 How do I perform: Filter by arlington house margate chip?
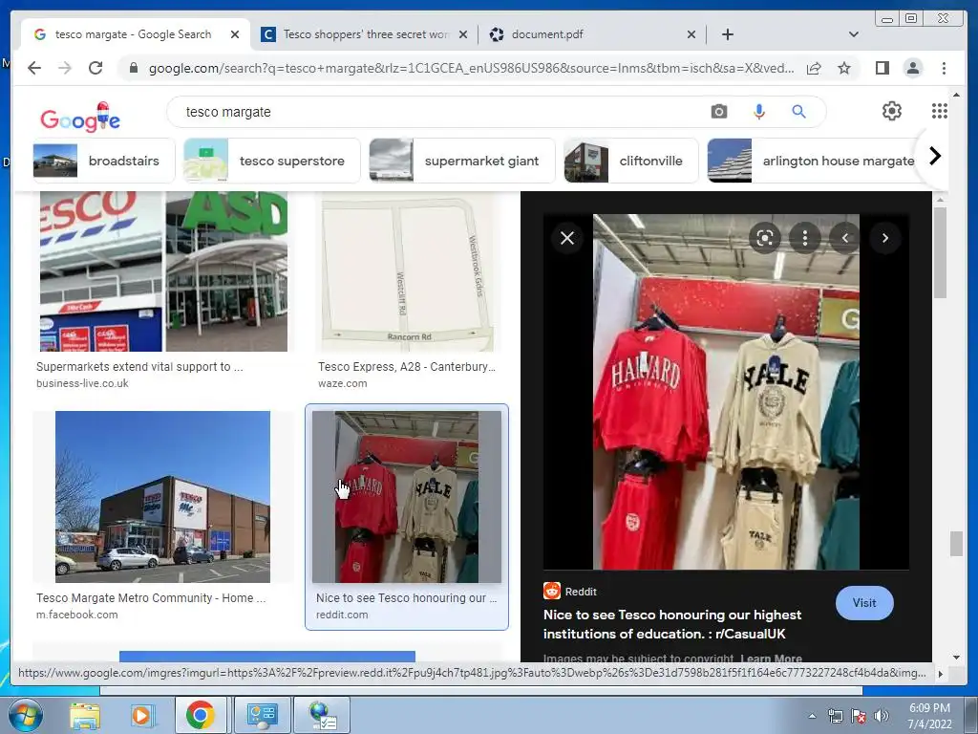811,161
